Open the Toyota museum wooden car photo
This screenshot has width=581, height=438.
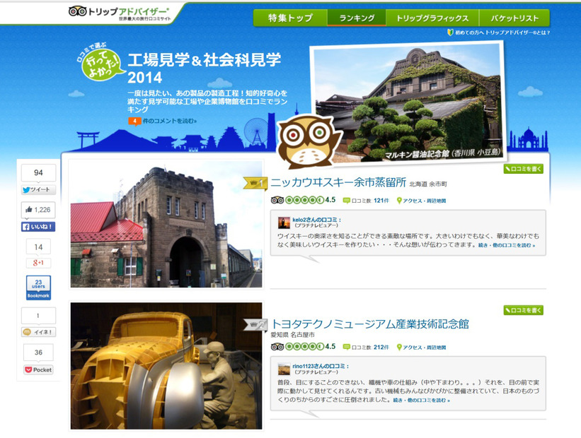[x=166, y=366]
